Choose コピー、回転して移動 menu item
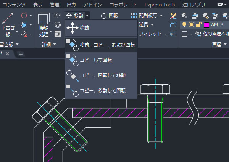 [x=101, y=75]
